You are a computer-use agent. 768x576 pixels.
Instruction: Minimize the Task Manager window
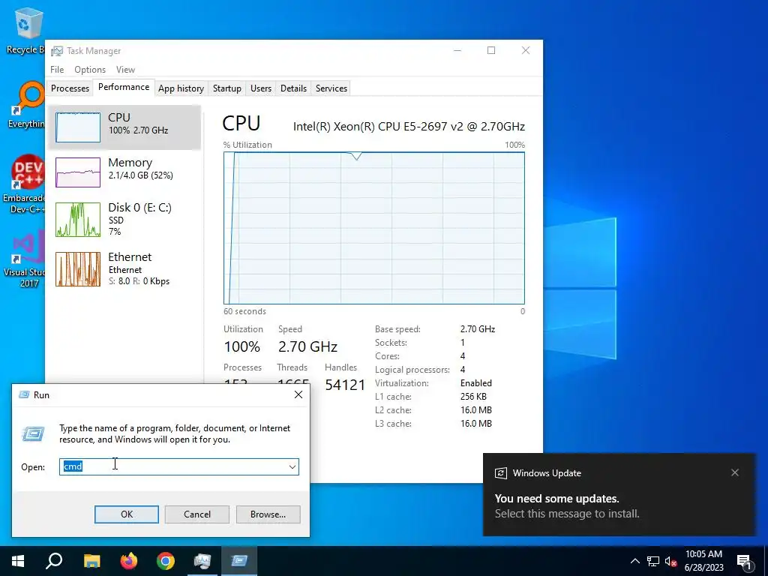(457, 50)
